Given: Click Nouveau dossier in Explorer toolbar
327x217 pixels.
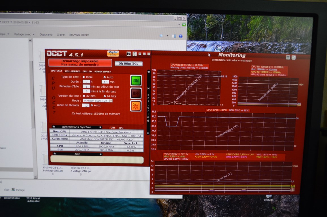Looking at the screenshot, I should pyautogui.click(x=79, y=35).
